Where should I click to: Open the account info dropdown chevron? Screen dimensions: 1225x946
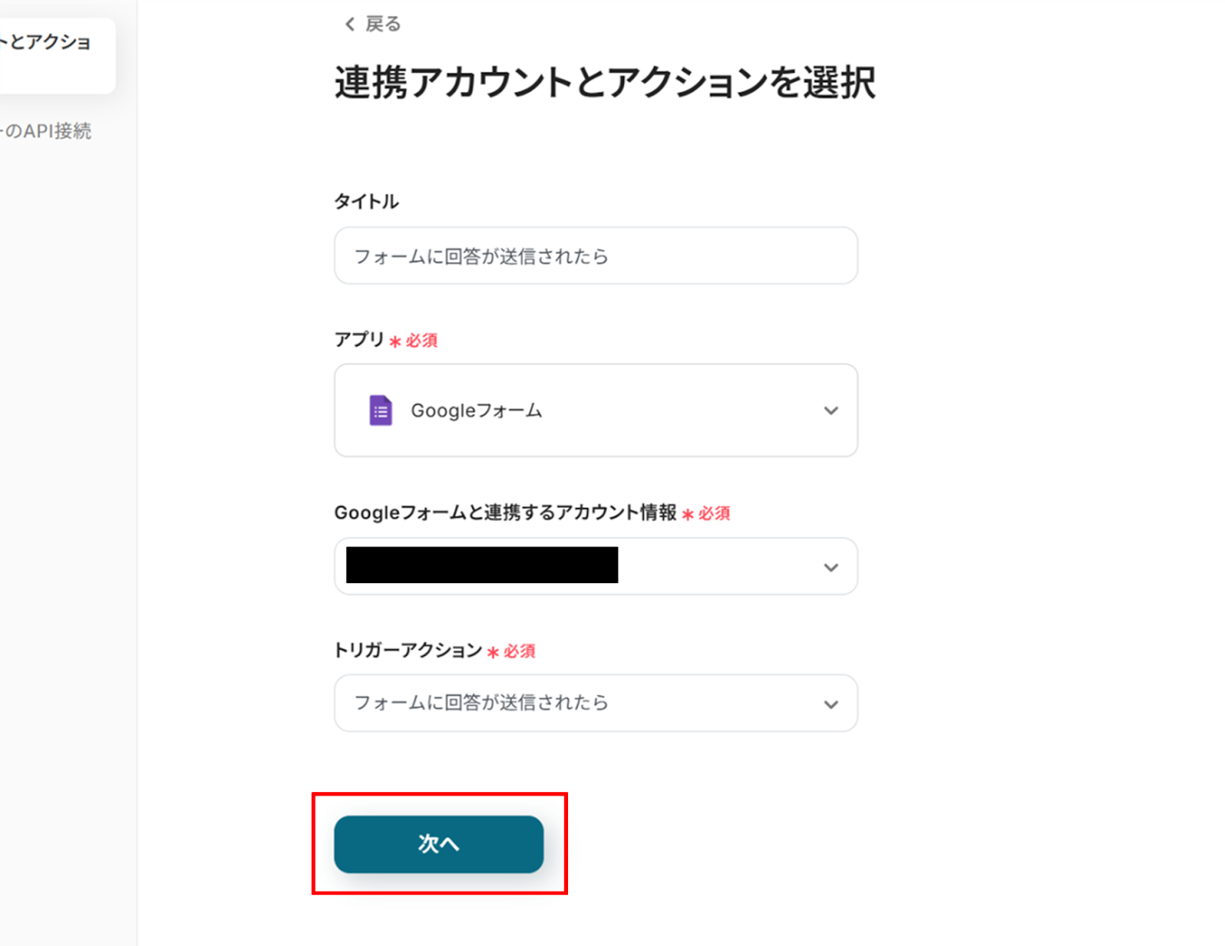[x=831, y=567]
